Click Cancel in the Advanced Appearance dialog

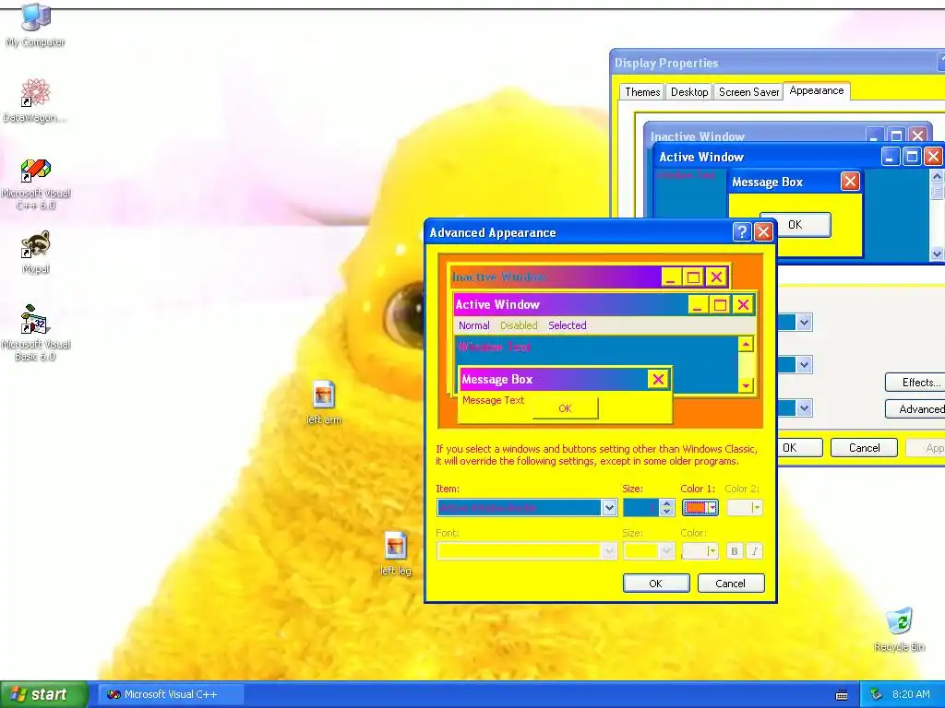click(731, 584)
